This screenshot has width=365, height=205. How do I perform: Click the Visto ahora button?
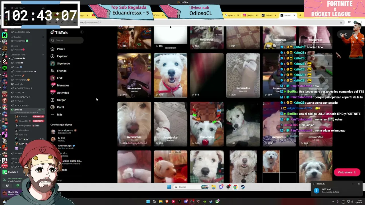click(x=347, y=172)
